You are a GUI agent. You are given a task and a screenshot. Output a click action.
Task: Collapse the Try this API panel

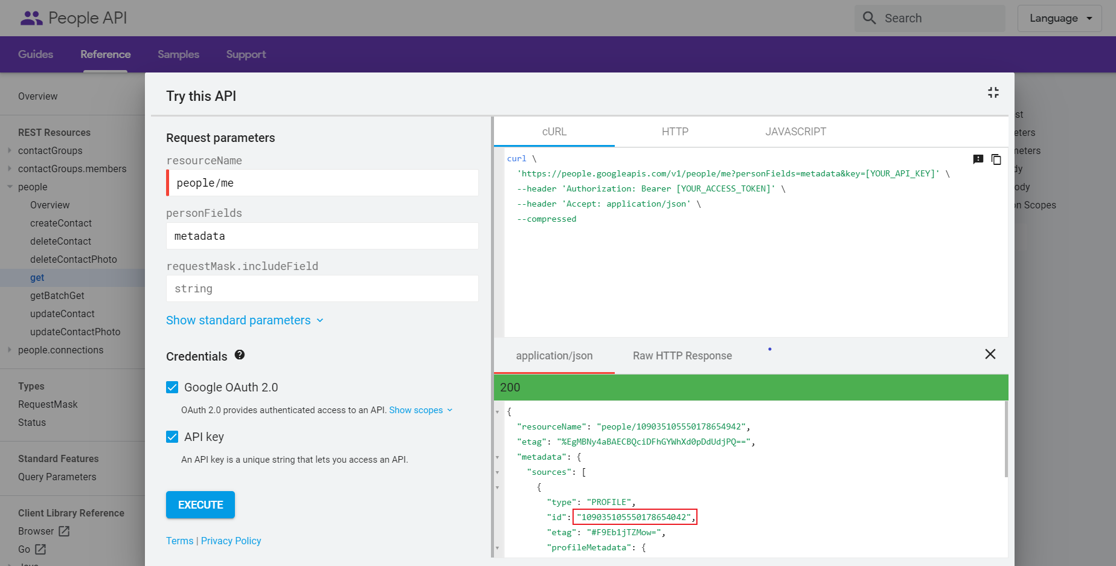coord(993,92)
